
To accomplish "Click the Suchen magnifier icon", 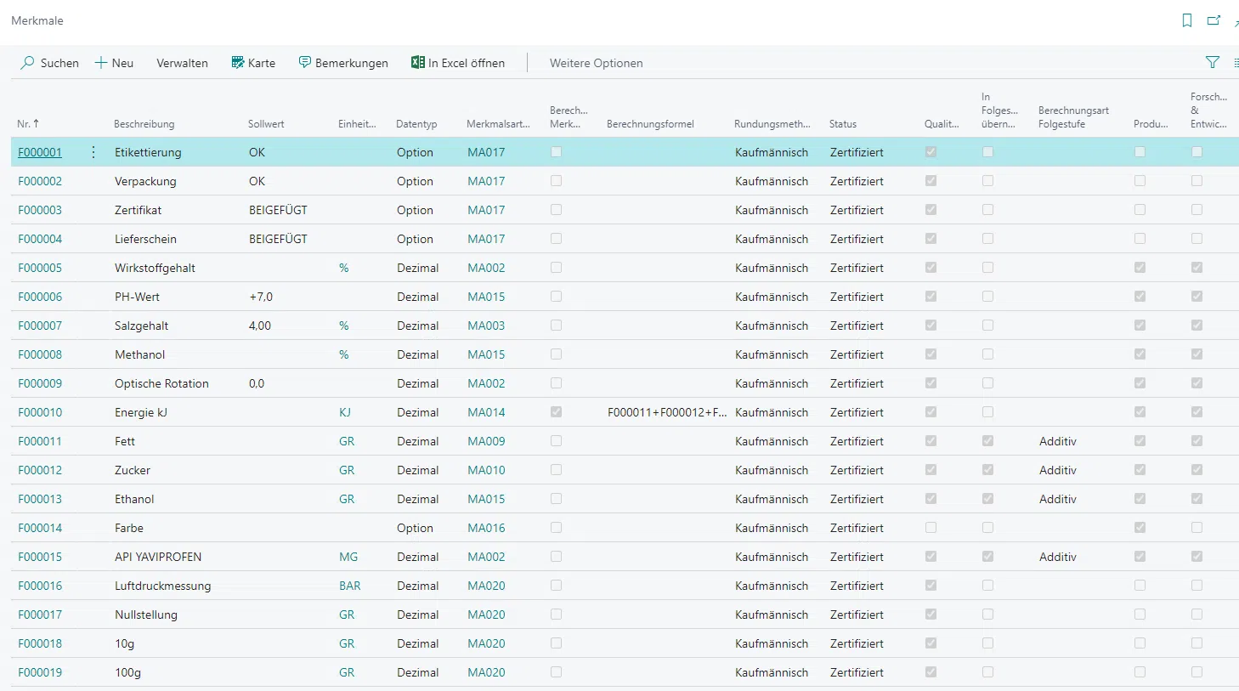I will pyautogui.click(x=28, y=63).
